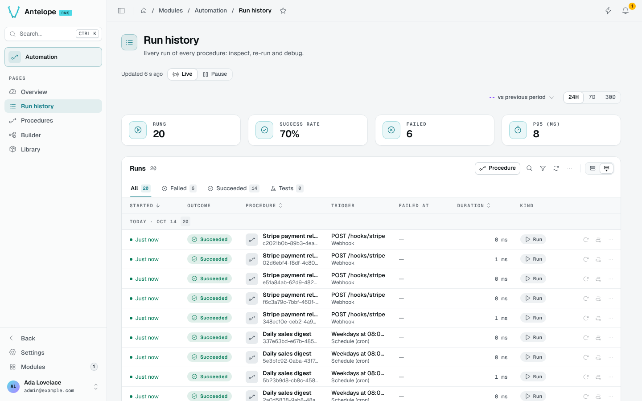Click the Antelope logo
This screenshot has height=401, width=642.
[14, 12]
